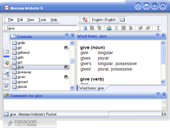
Task: Open the Help menu
Action: (54, 20)
